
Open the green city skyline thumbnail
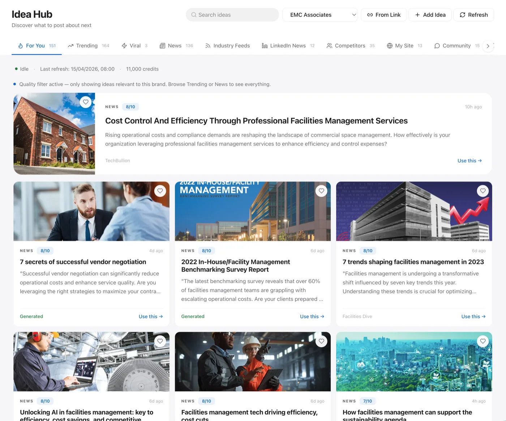[x=414, y=362]
